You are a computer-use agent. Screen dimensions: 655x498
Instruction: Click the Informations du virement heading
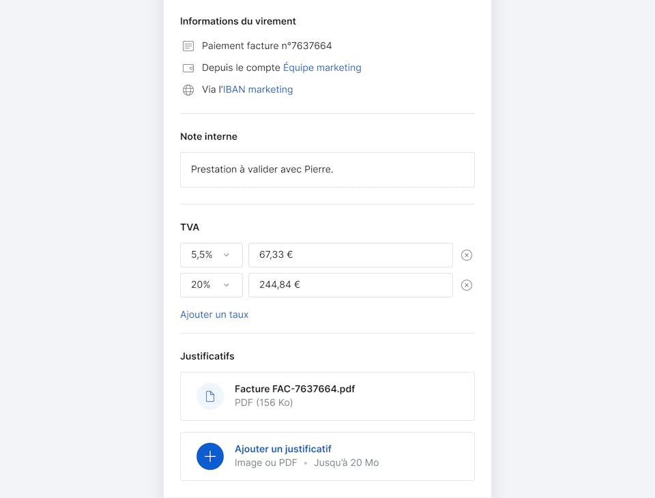pyautogui.click(x=238, y=21)
